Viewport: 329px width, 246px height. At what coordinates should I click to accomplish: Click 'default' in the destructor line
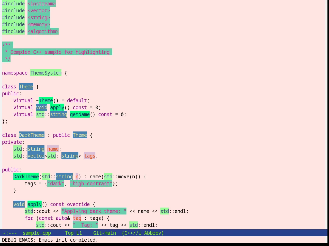77,100
